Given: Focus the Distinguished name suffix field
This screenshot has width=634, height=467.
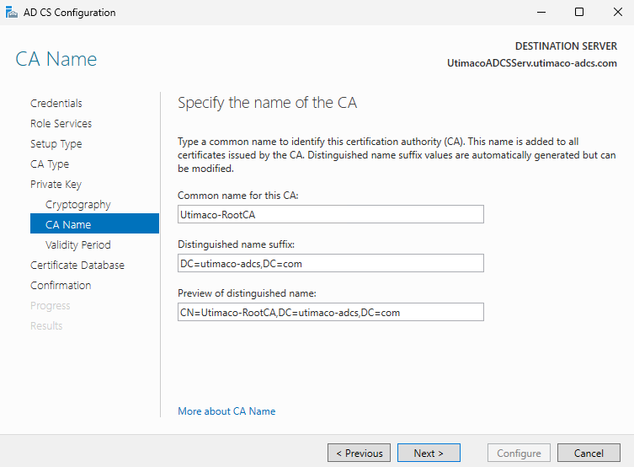Looking at the screenshot, I should [330, 264].
